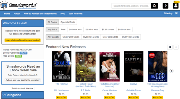Select the $2.99 or less filter
This screenshot has height=99, width=180.
[92, 30]
